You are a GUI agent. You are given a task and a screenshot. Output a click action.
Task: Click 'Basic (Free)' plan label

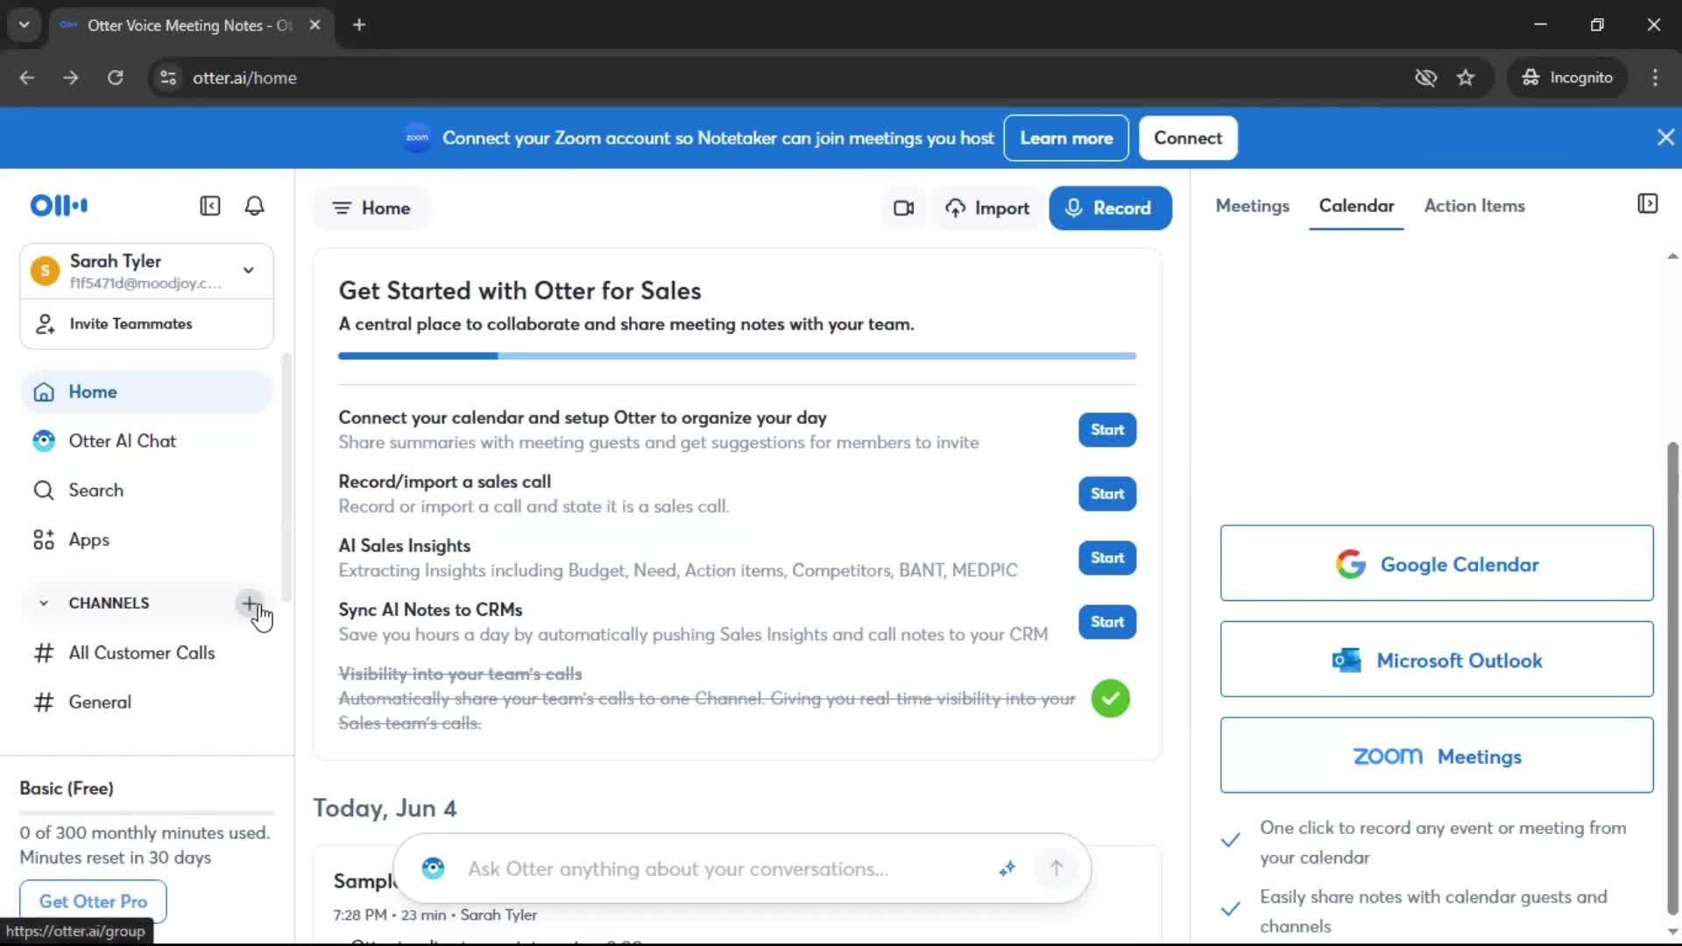(x=67, y=788)
